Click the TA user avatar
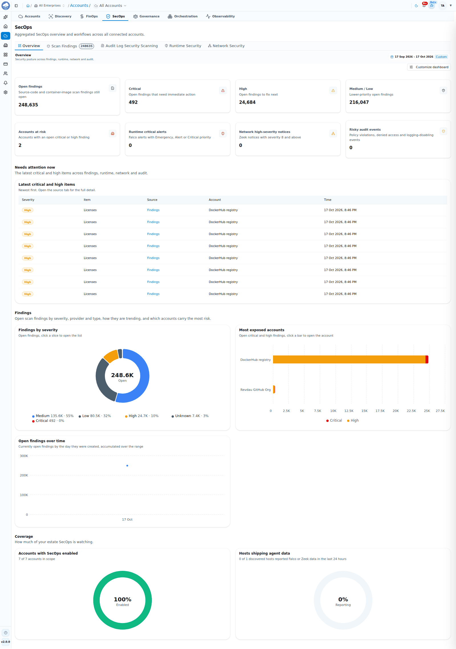 (x=443, y=6)
